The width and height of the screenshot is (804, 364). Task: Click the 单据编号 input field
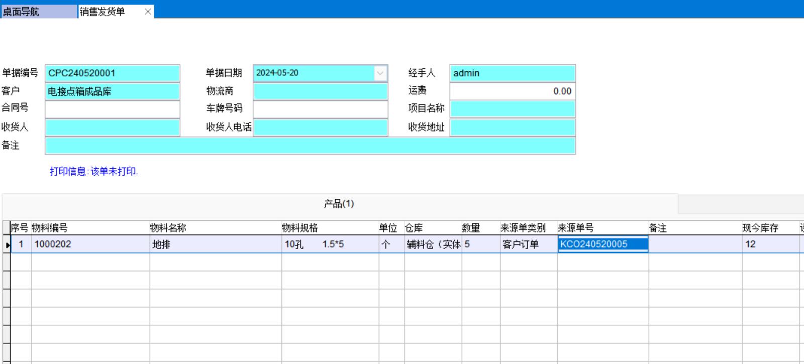[x=112, y=73]
